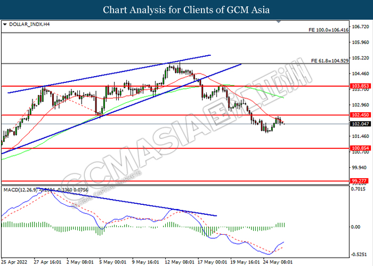Viewport: 373px width, 266px height.
Task: Click the 12 May 08:01 time label
Action: [x=180, y=262]
